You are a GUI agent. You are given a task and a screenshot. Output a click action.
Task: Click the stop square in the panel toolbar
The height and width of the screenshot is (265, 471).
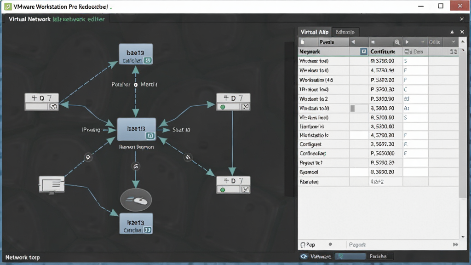[373, 42]
